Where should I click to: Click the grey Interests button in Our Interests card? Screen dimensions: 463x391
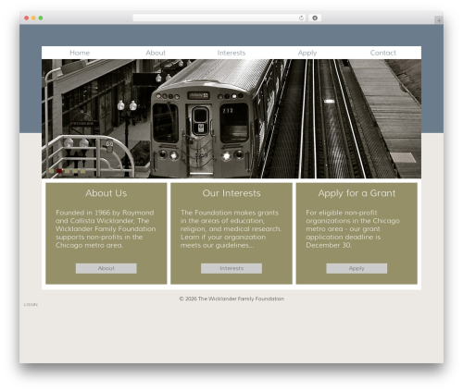click(231, 268)
